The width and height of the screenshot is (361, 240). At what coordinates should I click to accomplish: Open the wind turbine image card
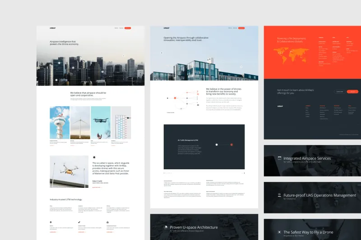[x=80, y=122]
